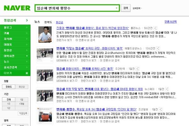Click the share icon on 폴리뉴스 article

click(x=155, y=28)
